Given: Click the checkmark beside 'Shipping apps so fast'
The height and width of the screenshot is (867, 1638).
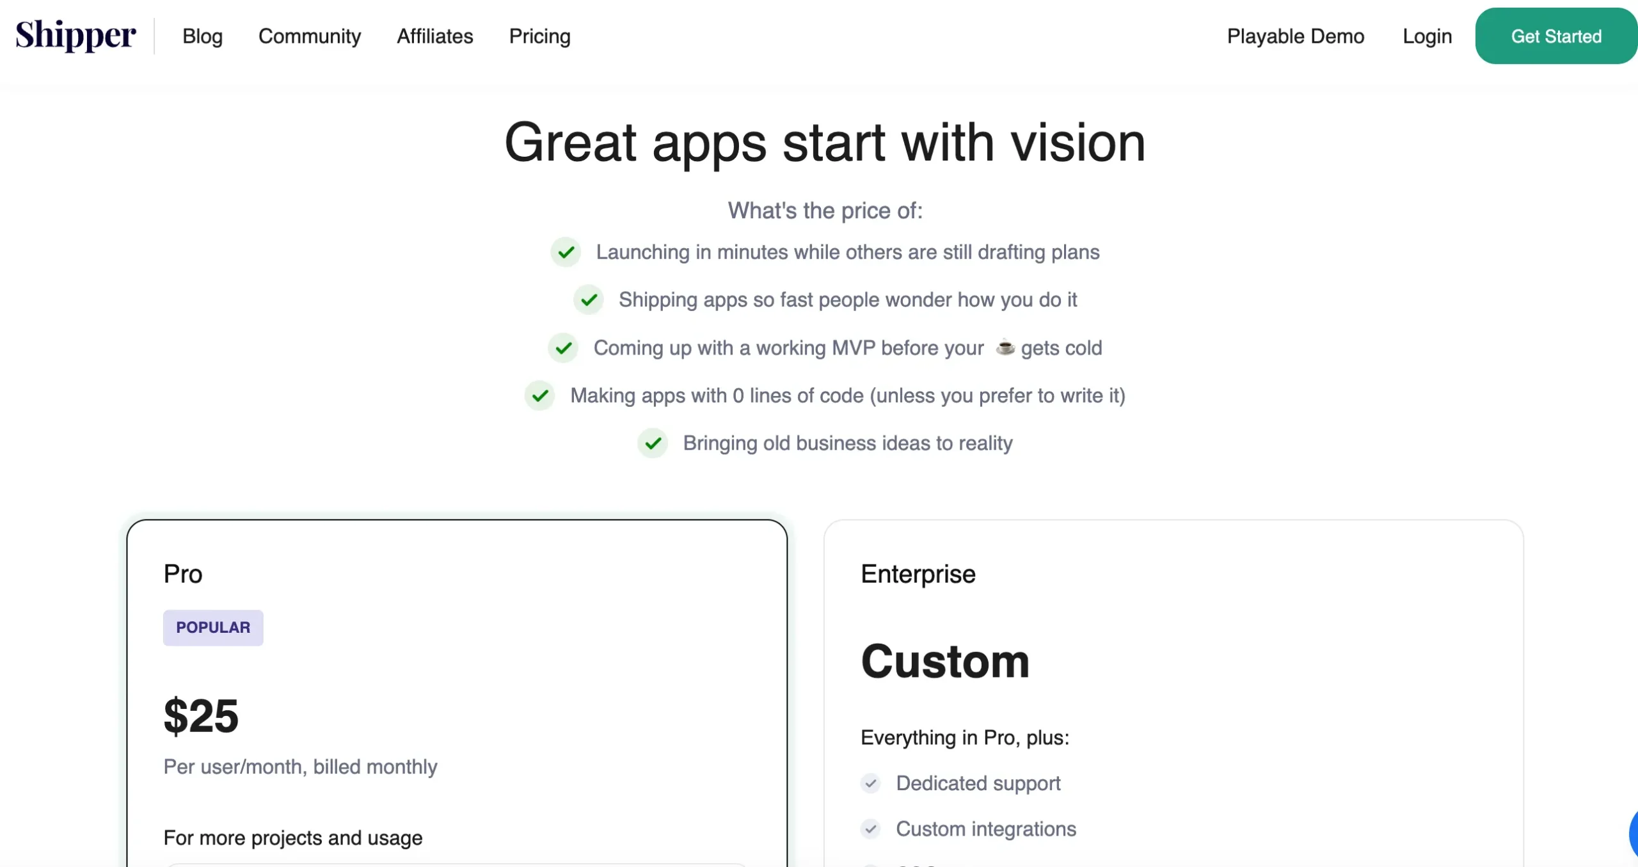Looking at the screenshot, I should point(589,299).
